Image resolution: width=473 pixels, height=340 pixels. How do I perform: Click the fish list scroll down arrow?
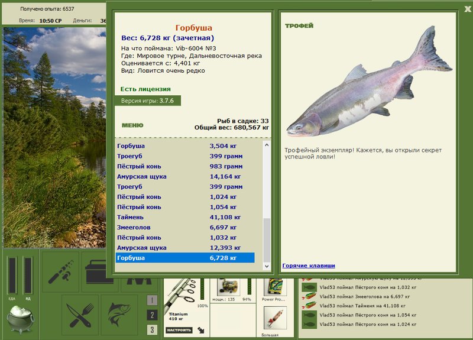click(267, 266)
